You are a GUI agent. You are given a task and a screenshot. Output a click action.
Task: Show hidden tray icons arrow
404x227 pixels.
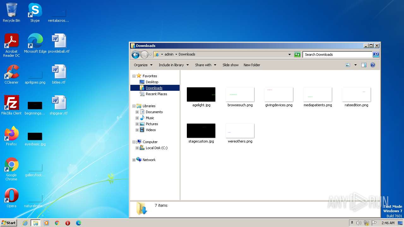point(352,223)
